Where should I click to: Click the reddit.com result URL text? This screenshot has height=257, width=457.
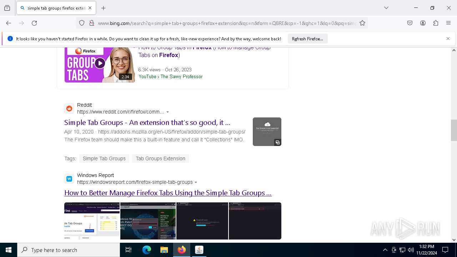click(121, 112)
